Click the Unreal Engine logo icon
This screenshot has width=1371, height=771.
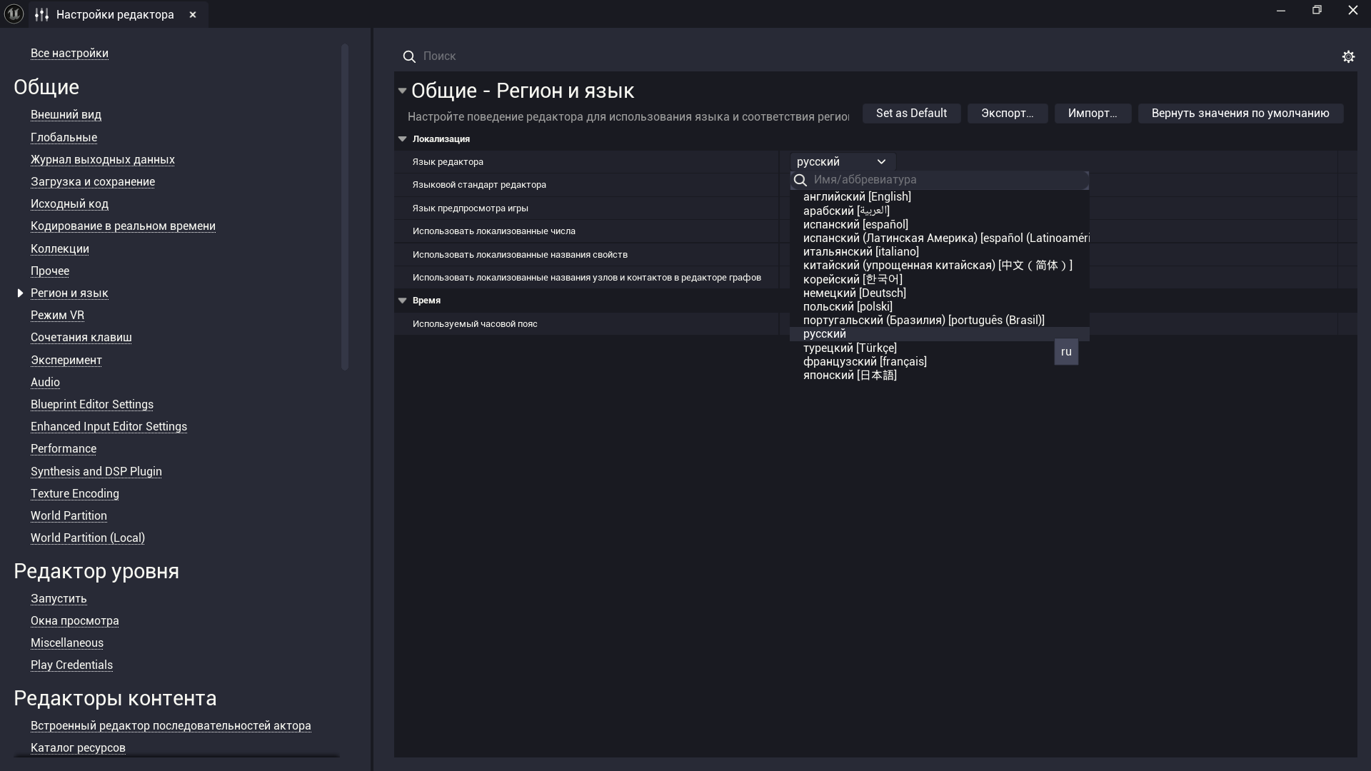click(x=14, y=14)
